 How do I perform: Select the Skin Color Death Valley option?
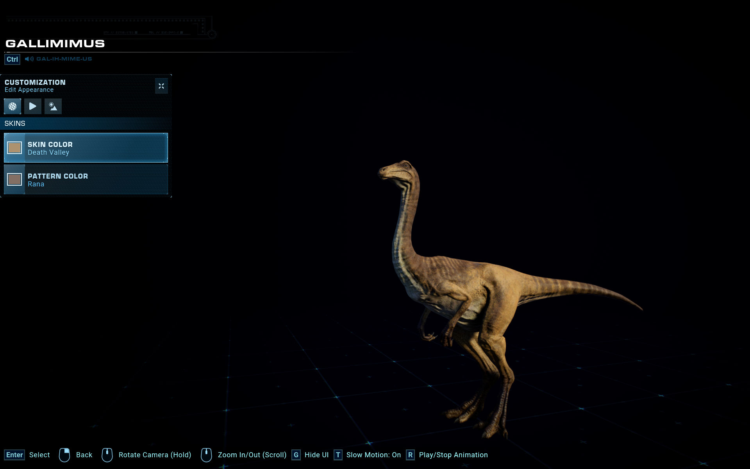point(86,148)
